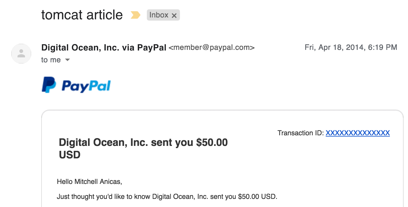Click the yellow importance marker
Screen dimensions: 408x207
(135, 15)
